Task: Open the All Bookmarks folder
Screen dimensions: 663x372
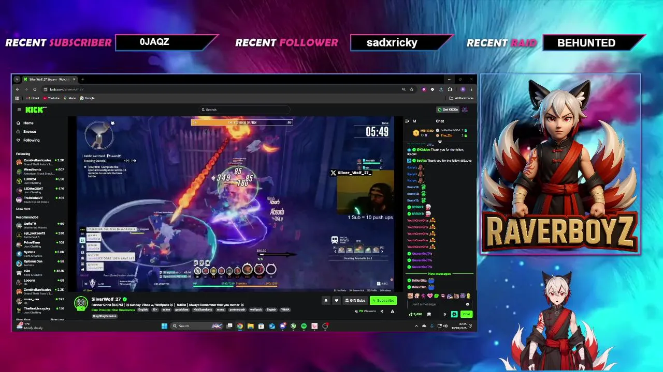Action: 461,98
